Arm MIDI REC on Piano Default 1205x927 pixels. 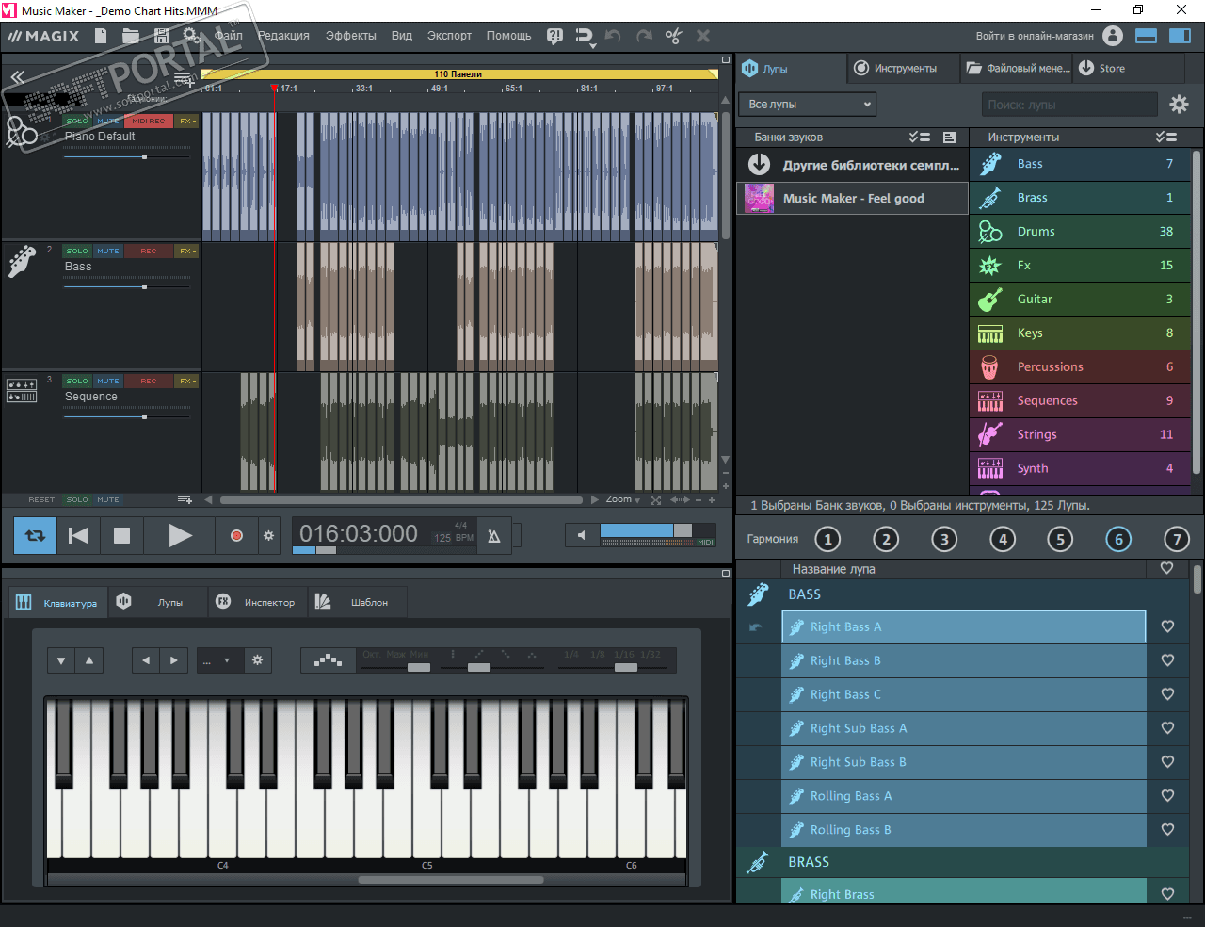coord(149,122)
